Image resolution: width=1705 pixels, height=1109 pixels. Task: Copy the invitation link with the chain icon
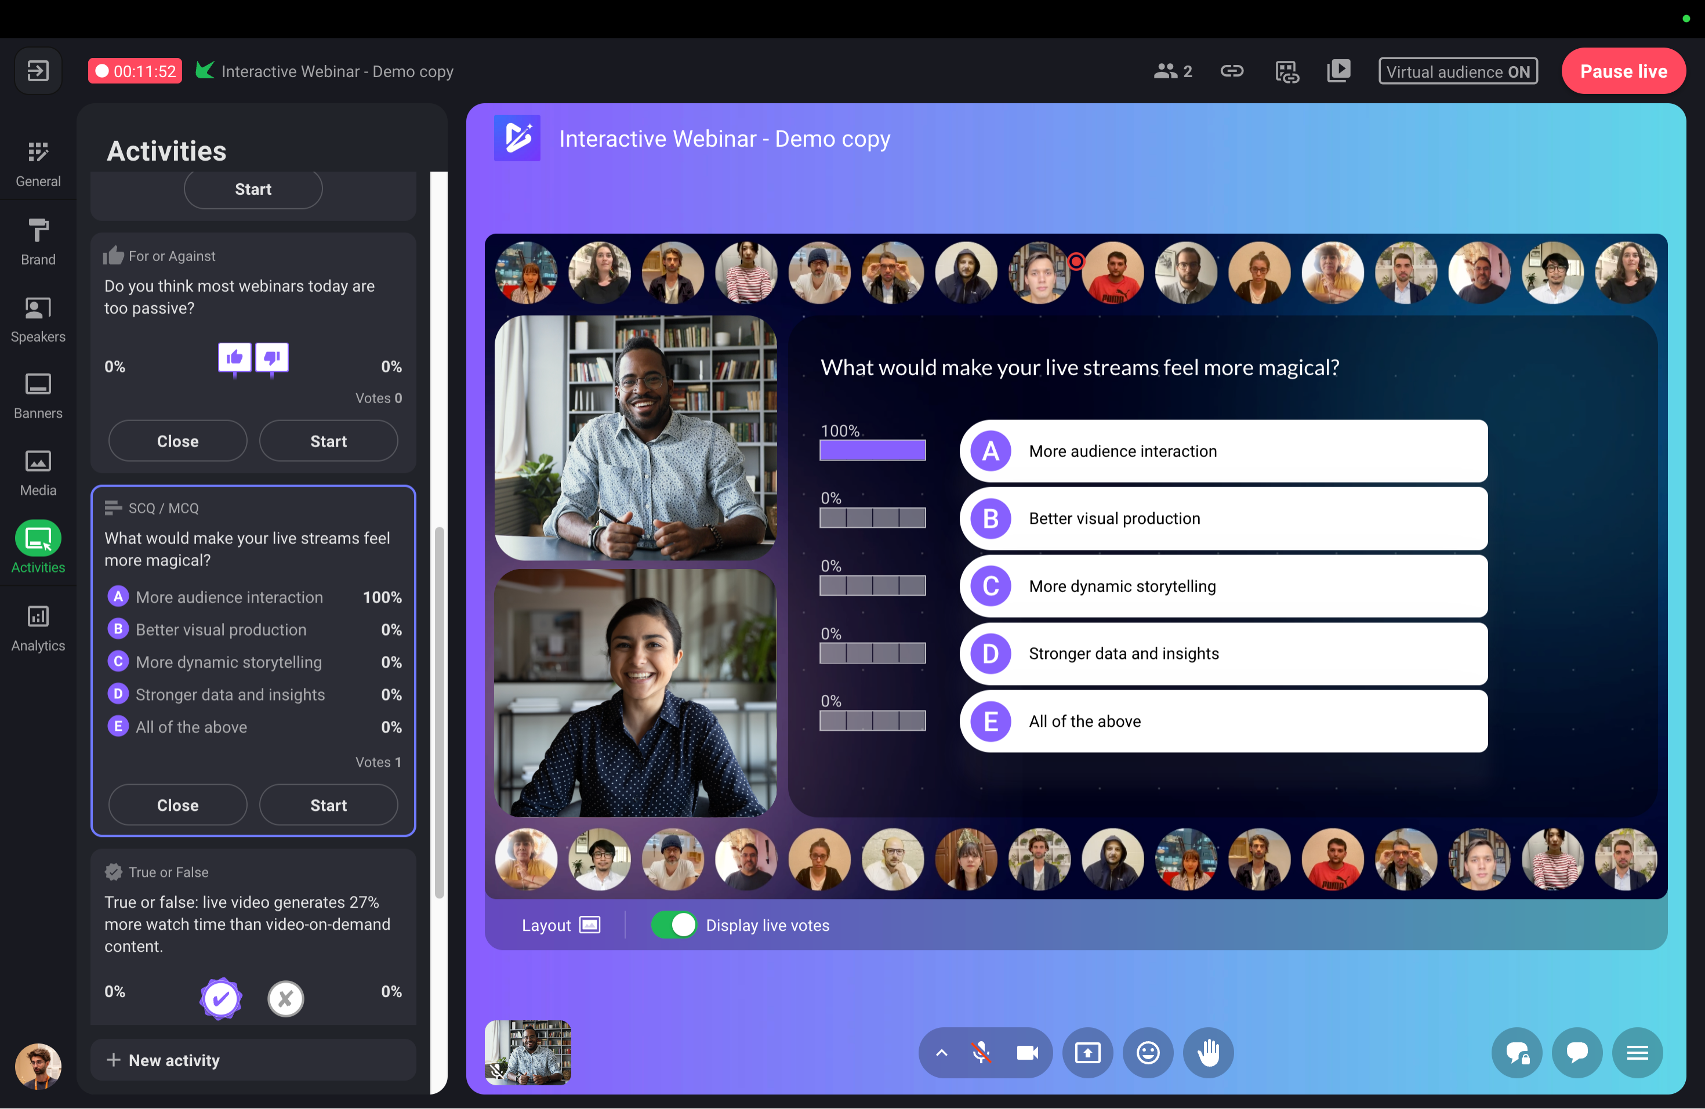(x=1231, y=71)
